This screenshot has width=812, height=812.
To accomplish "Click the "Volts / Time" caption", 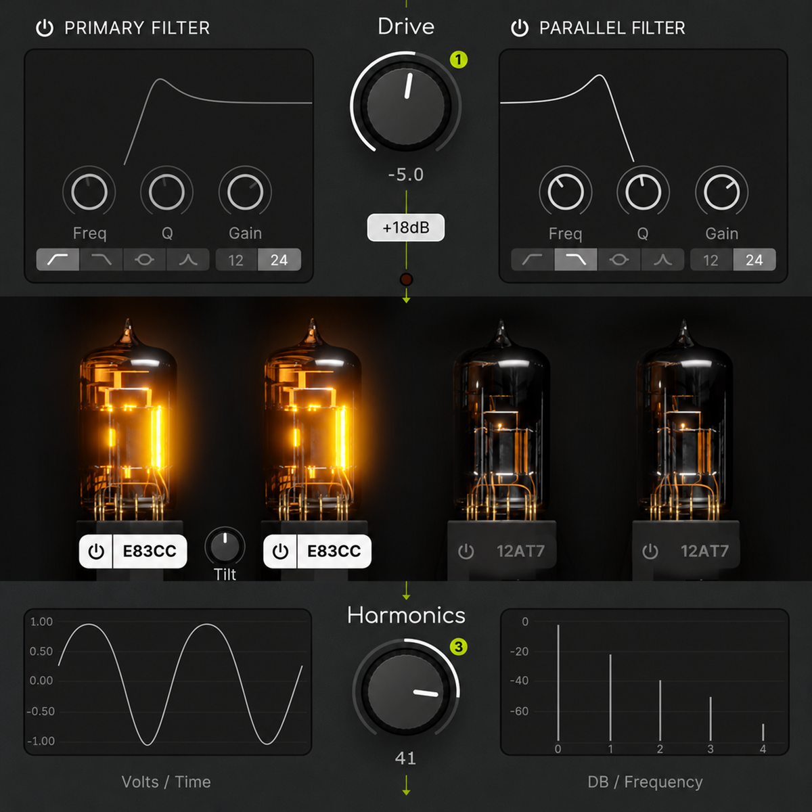I will point(166,782).
